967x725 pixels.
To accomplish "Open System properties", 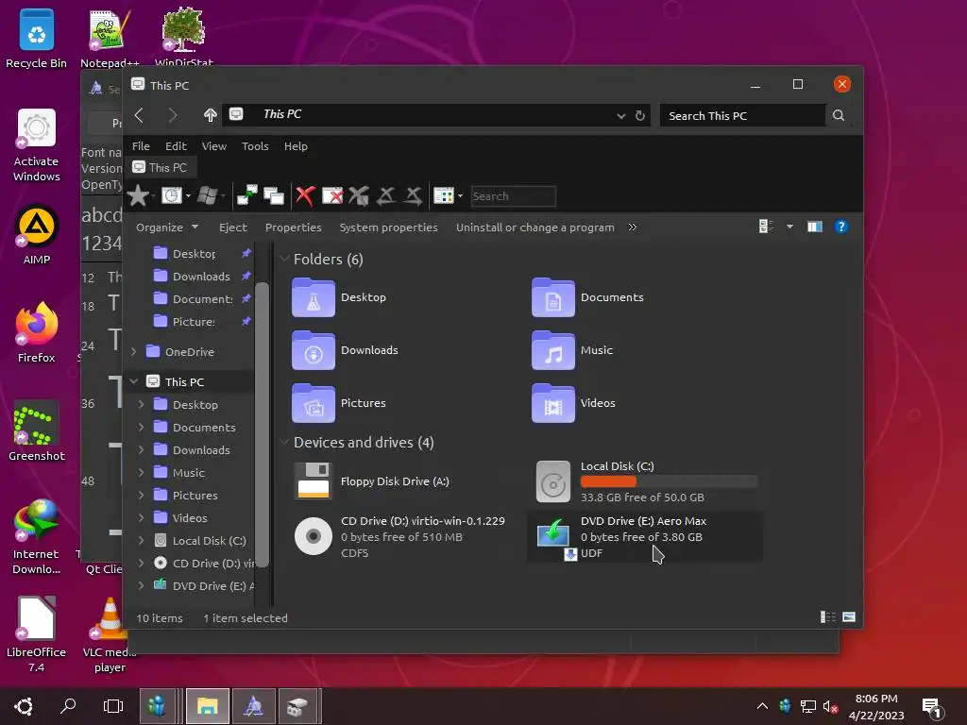I will coord(388,227).
